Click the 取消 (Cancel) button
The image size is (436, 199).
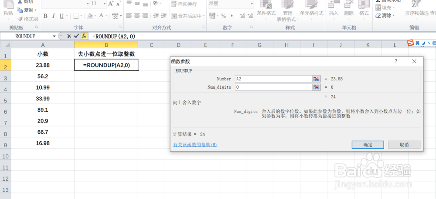[x=404, y=145]
